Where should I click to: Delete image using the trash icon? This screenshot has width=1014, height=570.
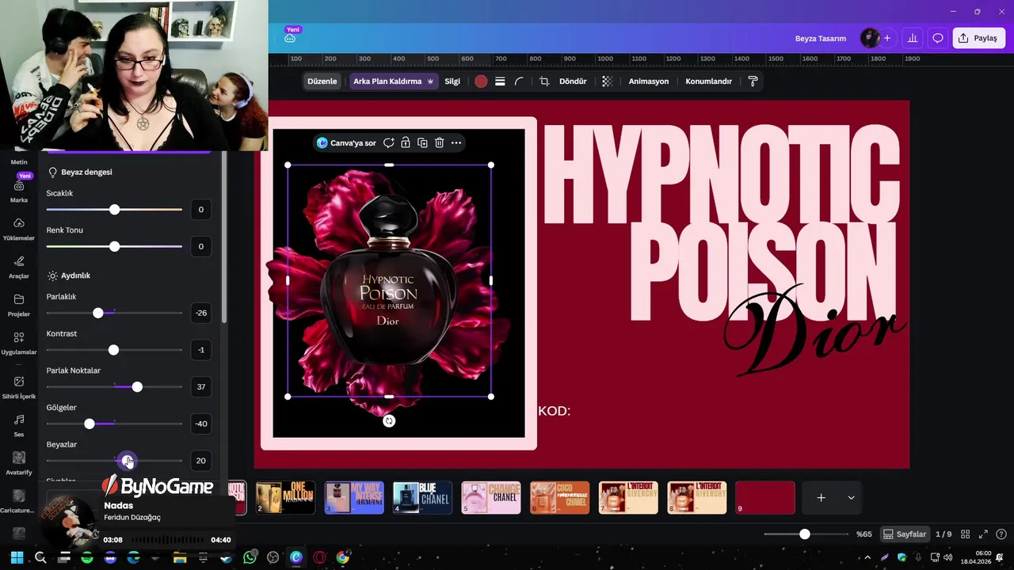(439, 143)
